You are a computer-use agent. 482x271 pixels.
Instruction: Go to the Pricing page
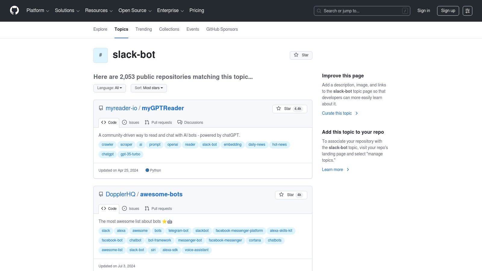click(197, 11)
